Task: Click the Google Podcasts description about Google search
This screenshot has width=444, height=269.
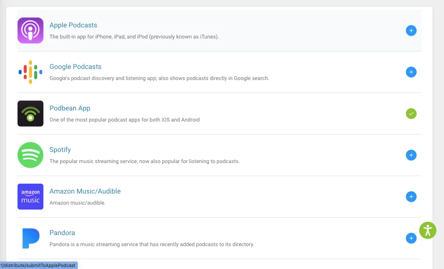Action: (x=159, y=78)
